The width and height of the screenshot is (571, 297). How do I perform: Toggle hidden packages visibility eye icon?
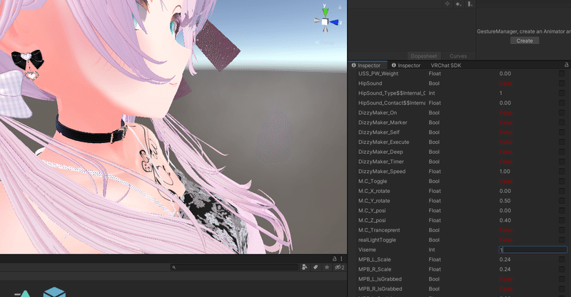(340, 267)
